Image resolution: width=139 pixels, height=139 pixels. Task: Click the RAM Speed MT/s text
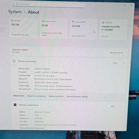[79, 36]
